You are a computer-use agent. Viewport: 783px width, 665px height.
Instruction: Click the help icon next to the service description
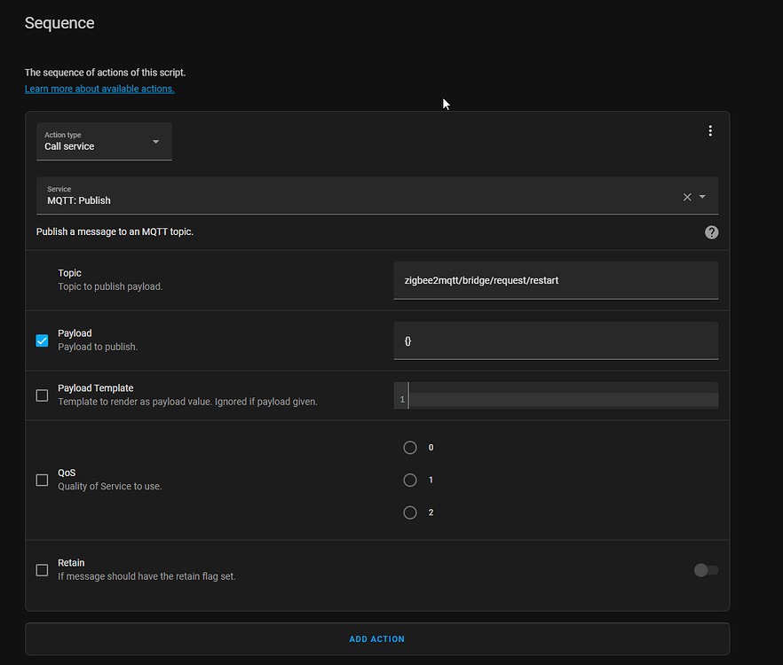711,231
